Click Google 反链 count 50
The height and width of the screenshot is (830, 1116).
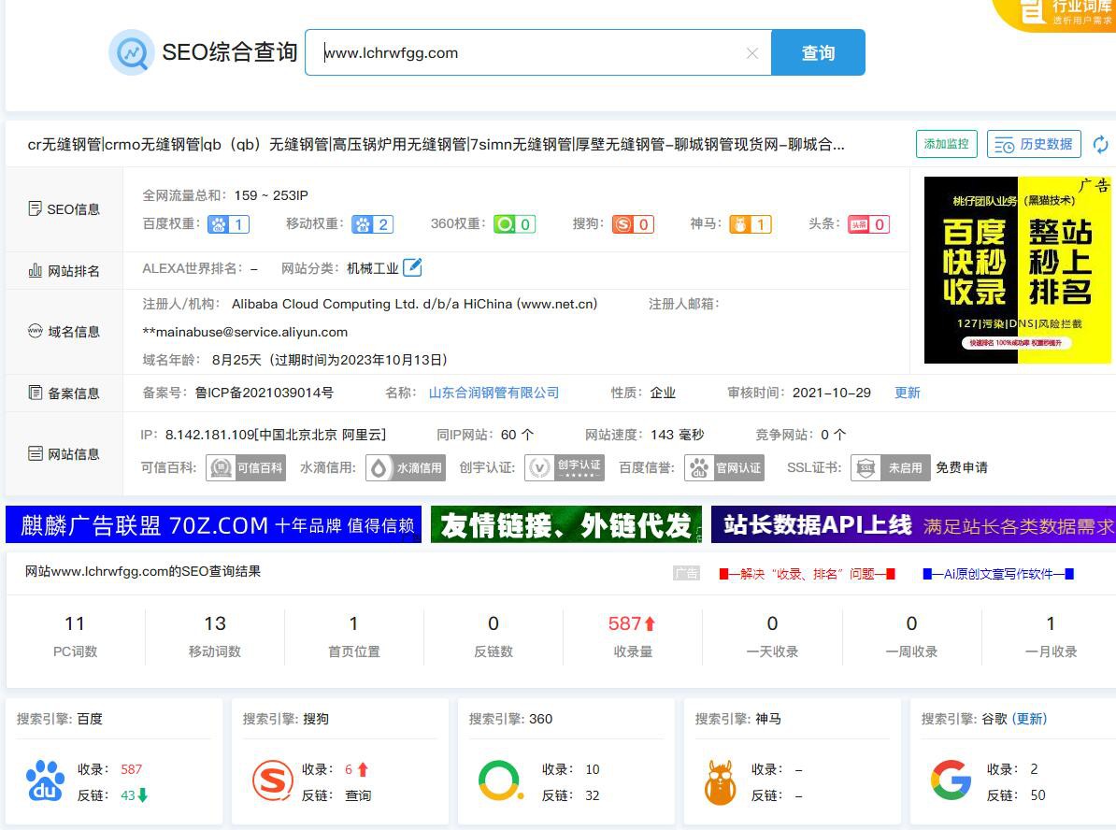(x=1037, y=795)
